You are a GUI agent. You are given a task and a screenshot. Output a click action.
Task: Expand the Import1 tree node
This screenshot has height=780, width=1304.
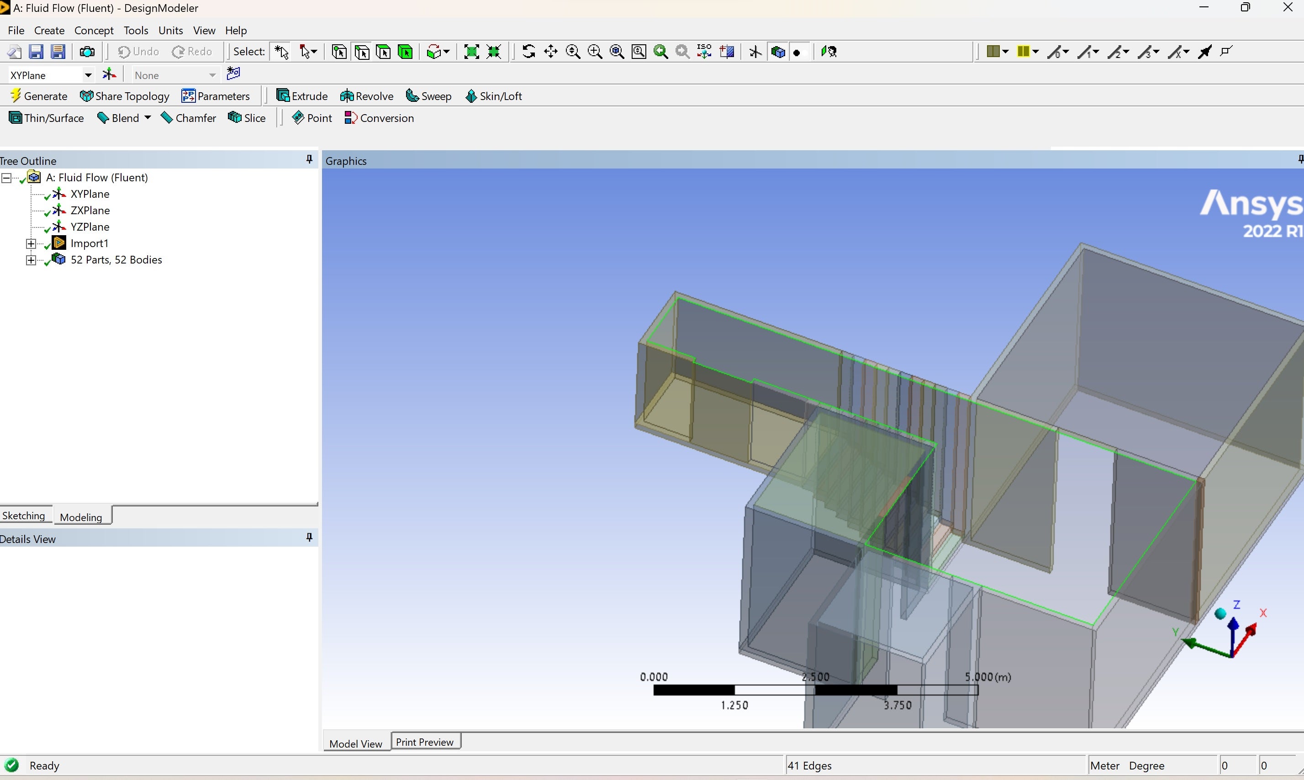point(31,243)
